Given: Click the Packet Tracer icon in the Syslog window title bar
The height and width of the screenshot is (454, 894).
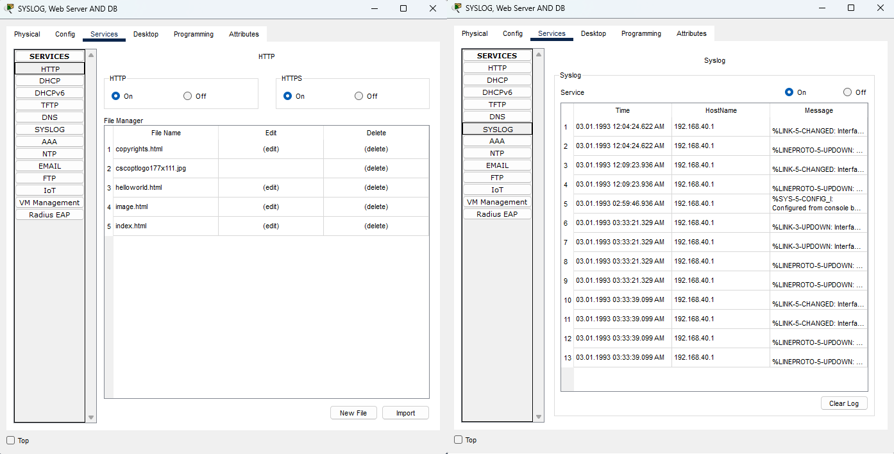Looking at the screenshot, I should pyautogui.click(x=457, y=8).
